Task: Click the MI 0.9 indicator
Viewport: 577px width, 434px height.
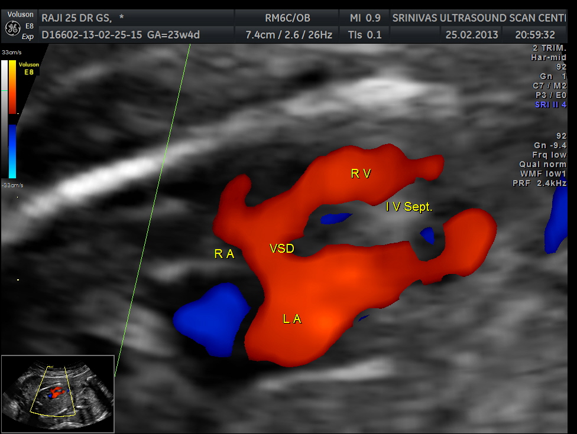Action: coord(365,18)
